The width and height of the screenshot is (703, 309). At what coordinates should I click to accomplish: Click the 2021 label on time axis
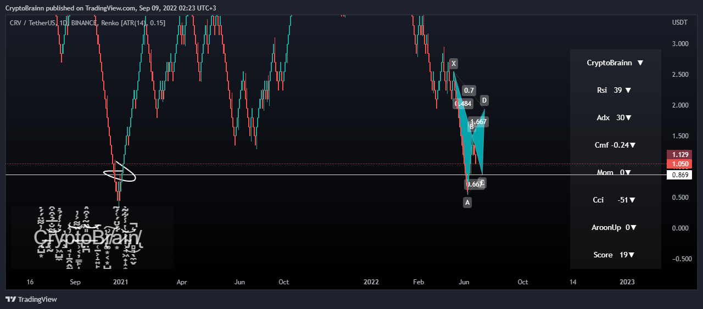pos(120,282)
